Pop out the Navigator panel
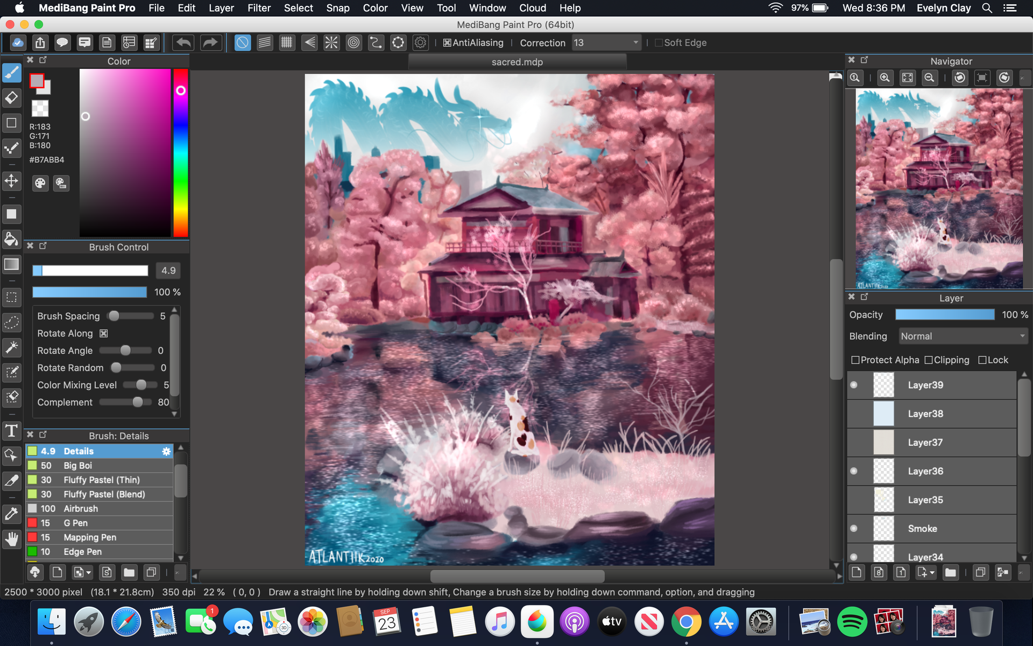 pyautogui.click(x=865, y=60)
